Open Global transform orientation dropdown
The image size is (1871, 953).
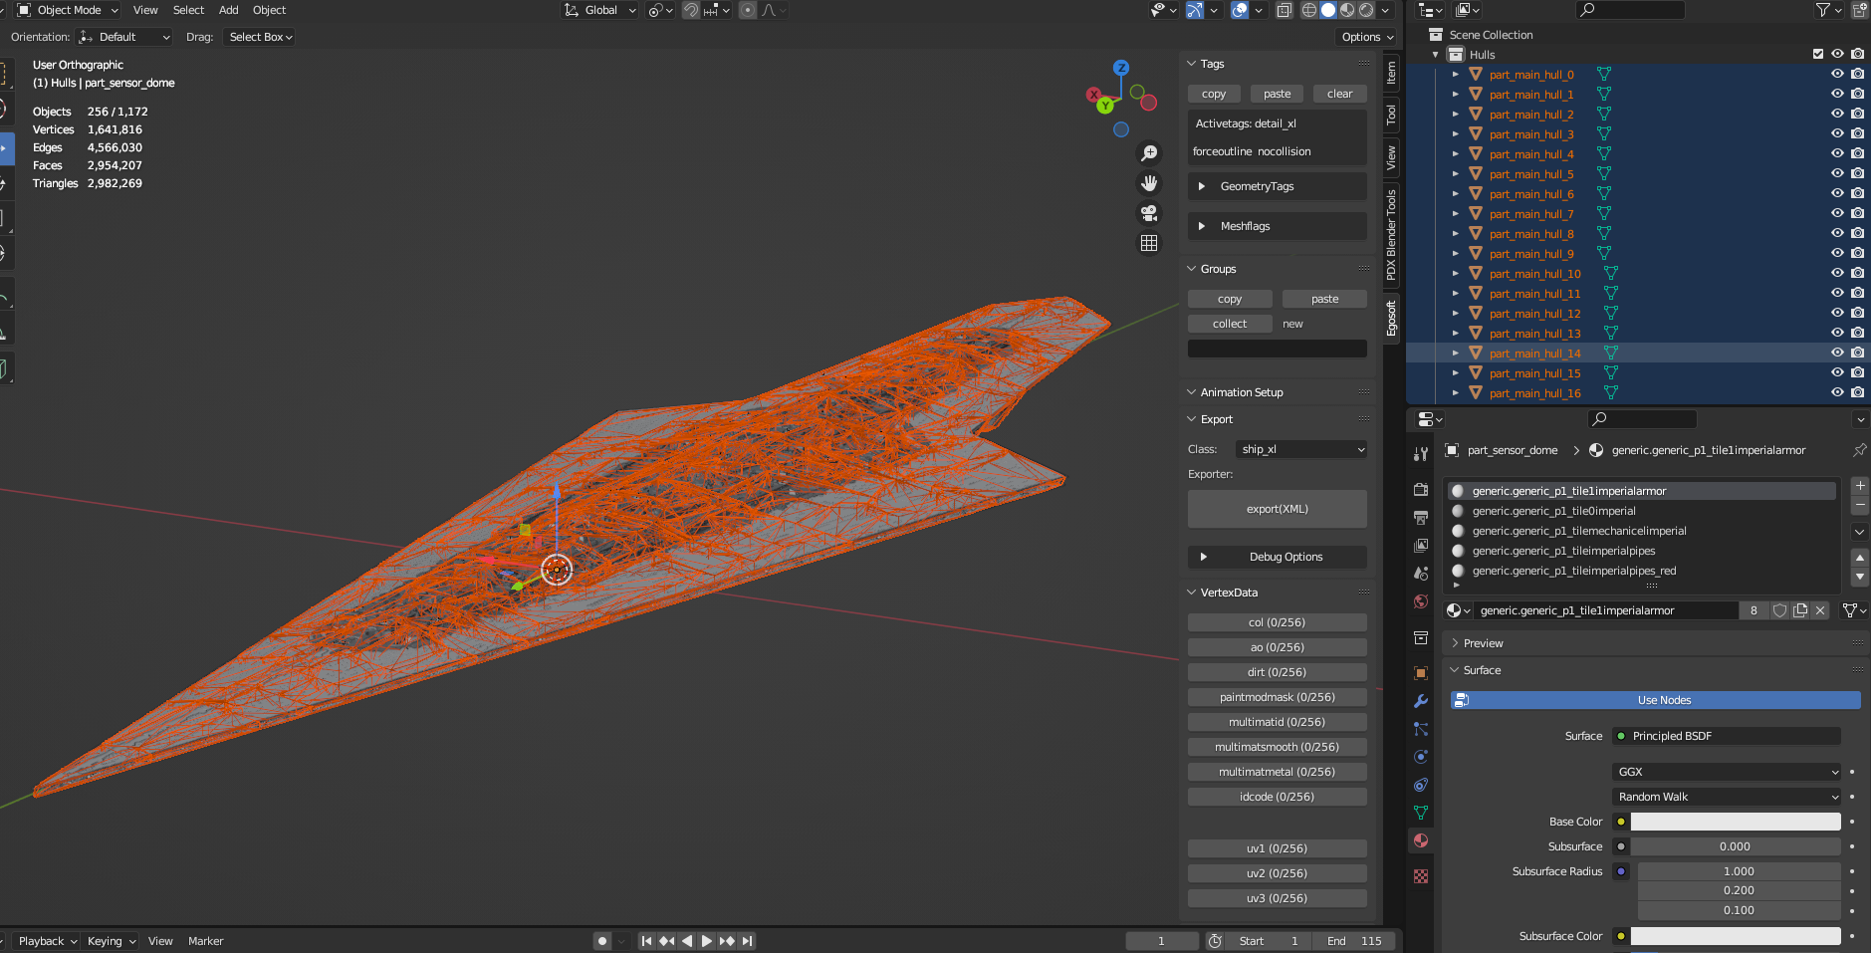point(600,10)
